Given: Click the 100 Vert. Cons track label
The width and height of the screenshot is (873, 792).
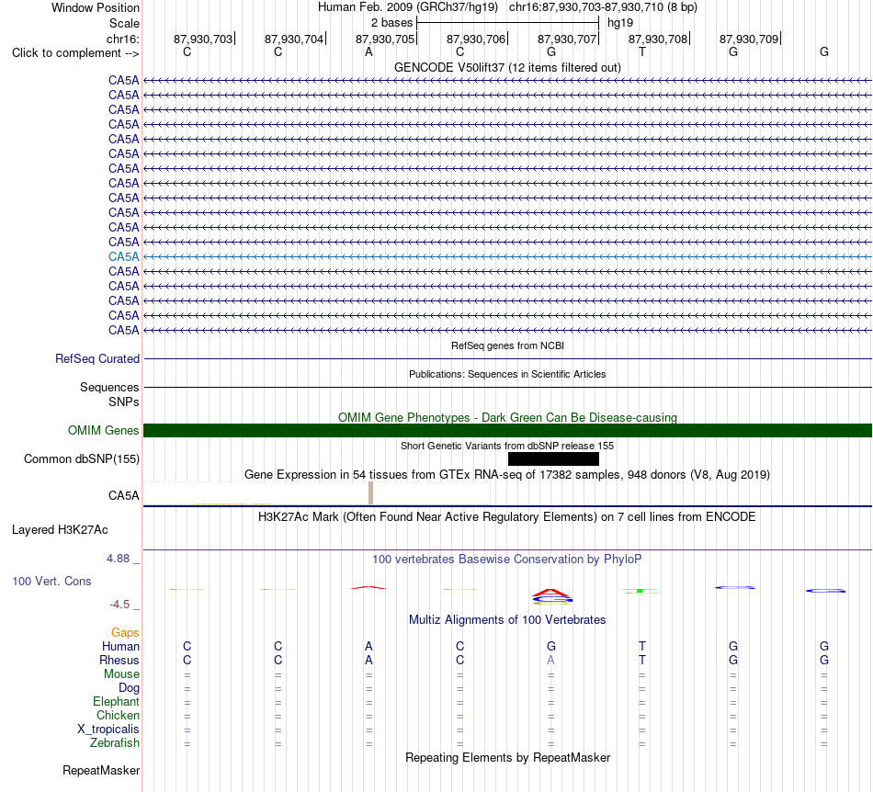Looking at the screenshot, I should pyautogui.click(x=51, y=581).
